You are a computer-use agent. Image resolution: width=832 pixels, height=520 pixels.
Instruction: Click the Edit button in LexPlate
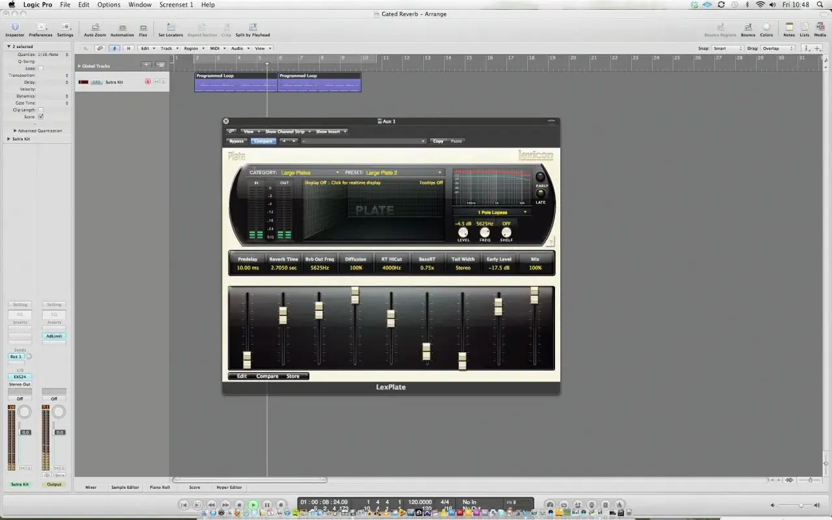(x=242, y=376)
